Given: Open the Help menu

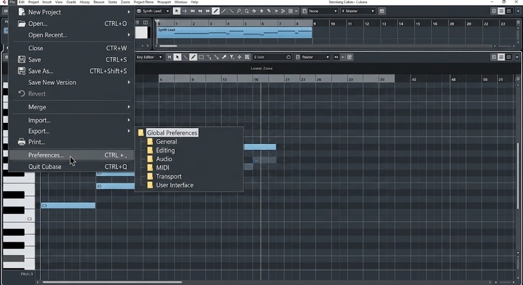Looking at the screenshot, I should [194, 2].
